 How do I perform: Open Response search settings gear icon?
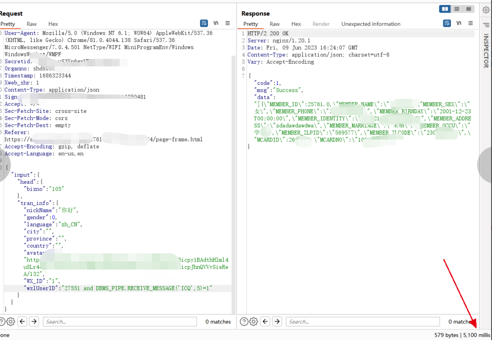[x=254, y=321]
